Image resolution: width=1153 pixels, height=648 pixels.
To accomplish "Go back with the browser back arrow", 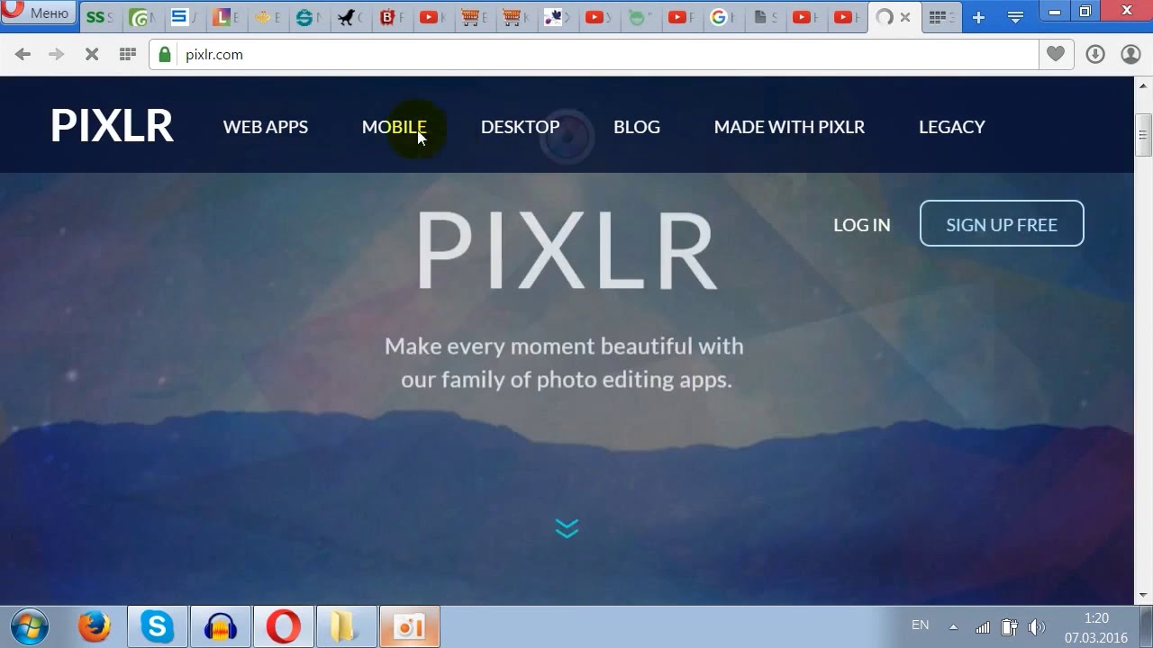I will click(23, 55).
